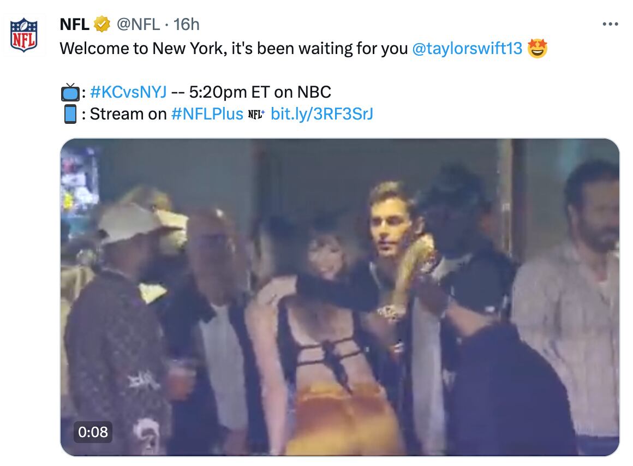Click the NFL display name
The image size is (633, 466).
pyautogui.click(x=74, y=25)
